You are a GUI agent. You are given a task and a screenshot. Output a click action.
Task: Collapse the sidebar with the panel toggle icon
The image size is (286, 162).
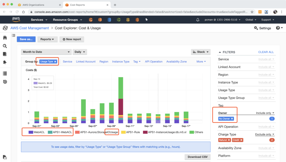point(13,35)
